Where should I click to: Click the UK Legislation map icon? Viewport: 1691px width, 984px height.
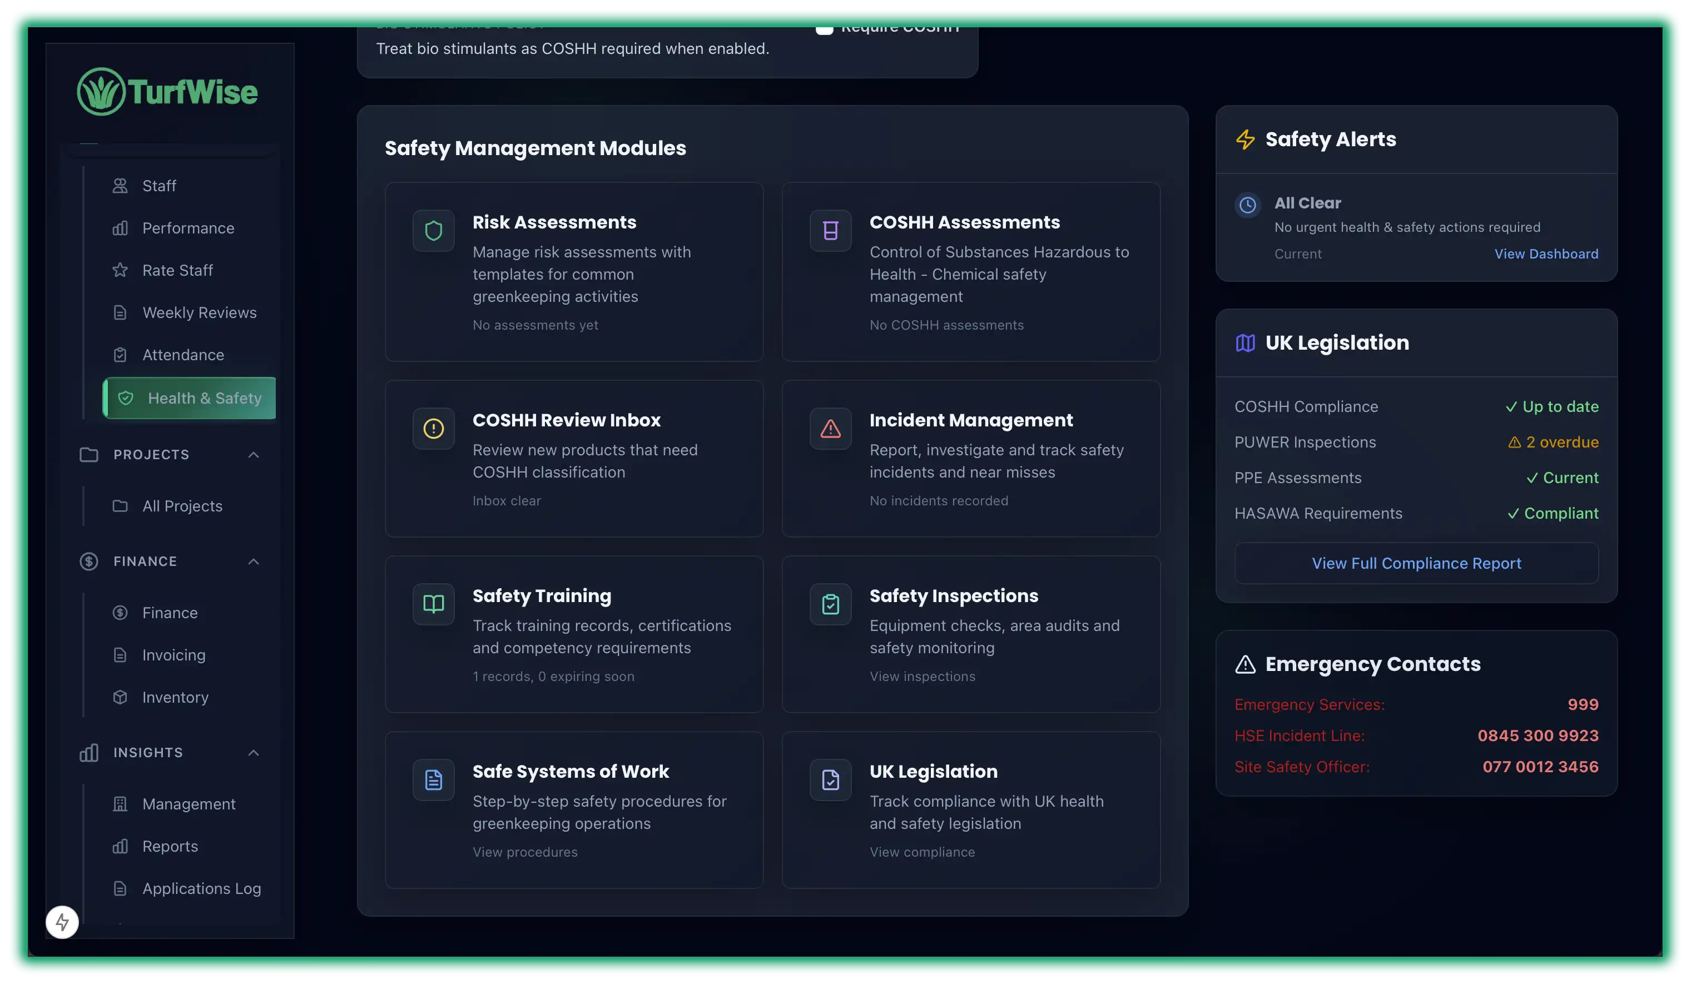[x=830, y=779]
